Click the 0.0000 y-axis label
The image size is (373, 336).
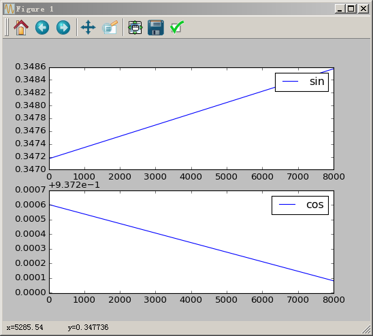(30, 292)
